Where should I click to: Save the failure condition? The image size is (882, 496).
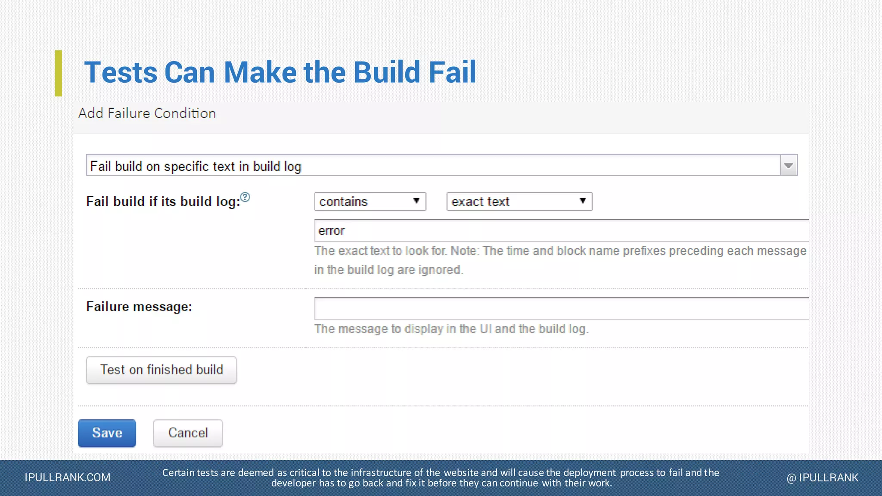coord(107,433)
